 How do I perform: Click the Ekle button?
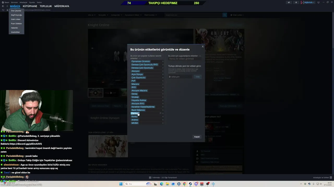point(198,77)
